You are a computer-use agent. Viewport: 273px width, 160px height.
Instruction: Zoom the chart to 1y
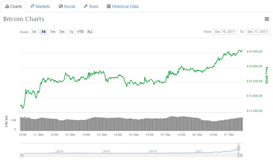tap(71, 32)
